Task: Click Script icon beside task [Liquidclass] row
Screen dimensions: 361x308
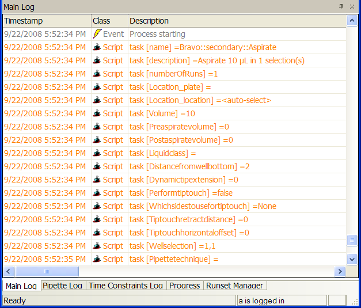Action: point(97,153)
